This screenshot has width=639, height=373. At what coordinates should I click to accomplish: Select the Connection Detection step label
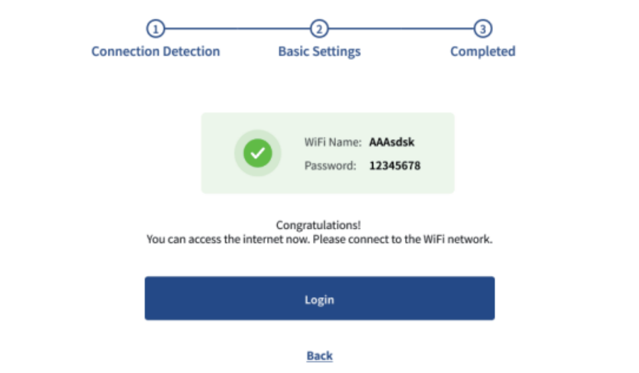(155, 52)
